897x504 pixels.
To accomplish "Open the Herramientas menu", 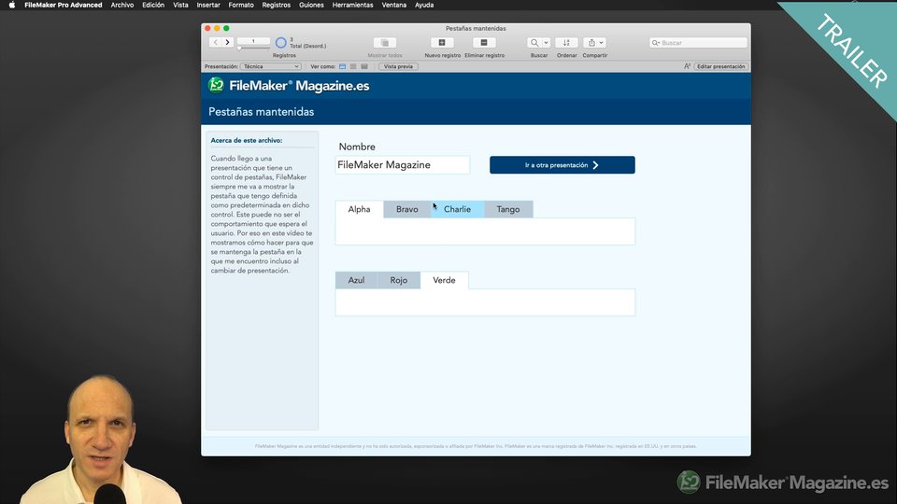I will [352, 6].
